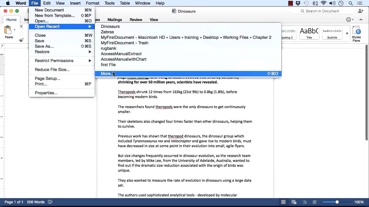
Task: Open the Paste options dropdown arrow
Action: coord(14,30)
